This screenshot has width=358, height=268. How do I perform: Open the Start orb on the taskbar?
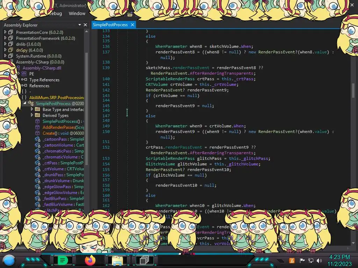(9, 260)
